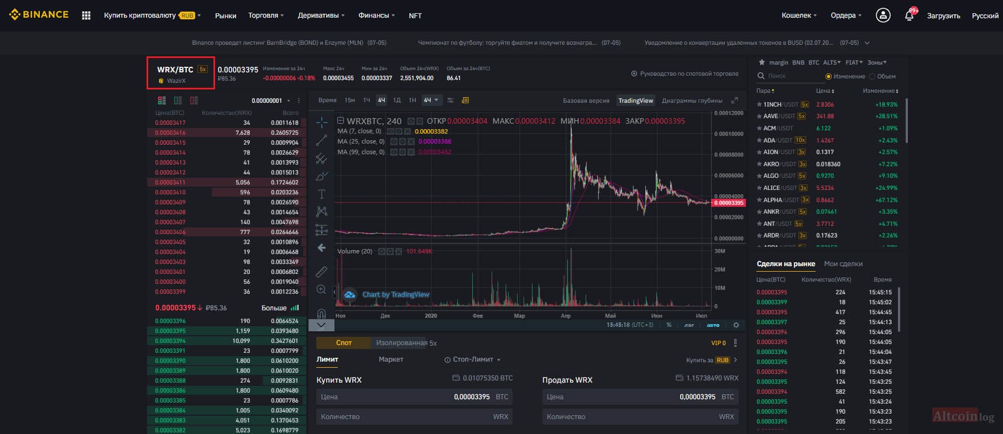Open the order book price precision dropdown
This screenshot has width=1003, height=434.
271,100
